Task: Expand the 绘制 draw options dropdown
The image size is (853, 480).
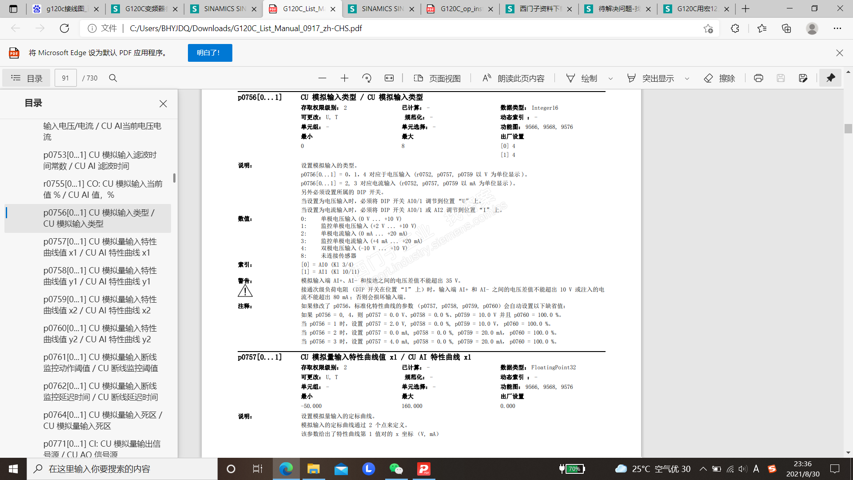Action: point(610,79)
